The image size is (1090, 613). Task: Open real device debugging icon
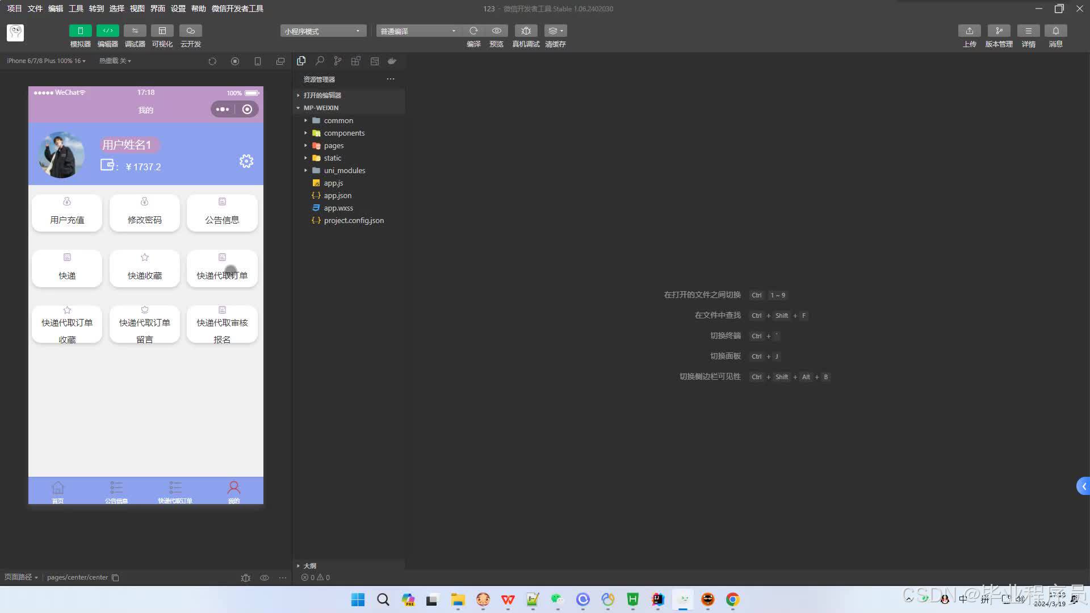(526, 31)
